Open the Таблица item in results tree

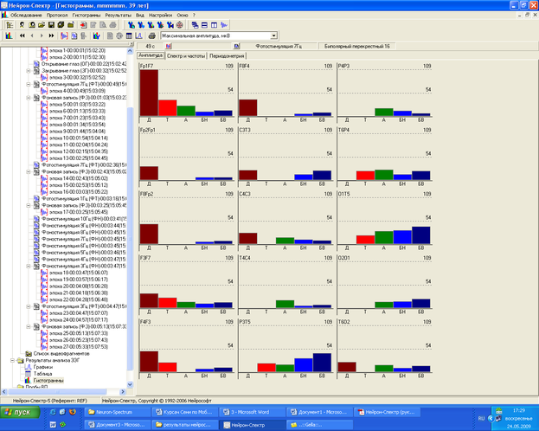[x=42, y=373]
